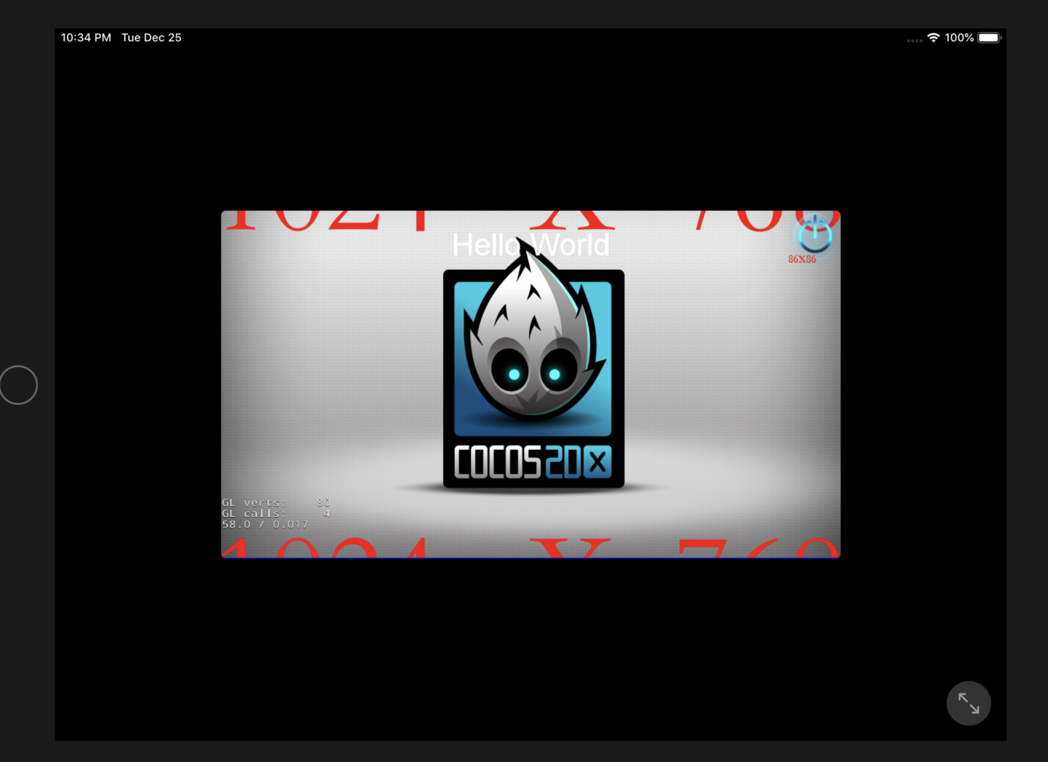Tap the battery icon in status bar
This screenshot has width=1048, height=762.
coord(989,38)
